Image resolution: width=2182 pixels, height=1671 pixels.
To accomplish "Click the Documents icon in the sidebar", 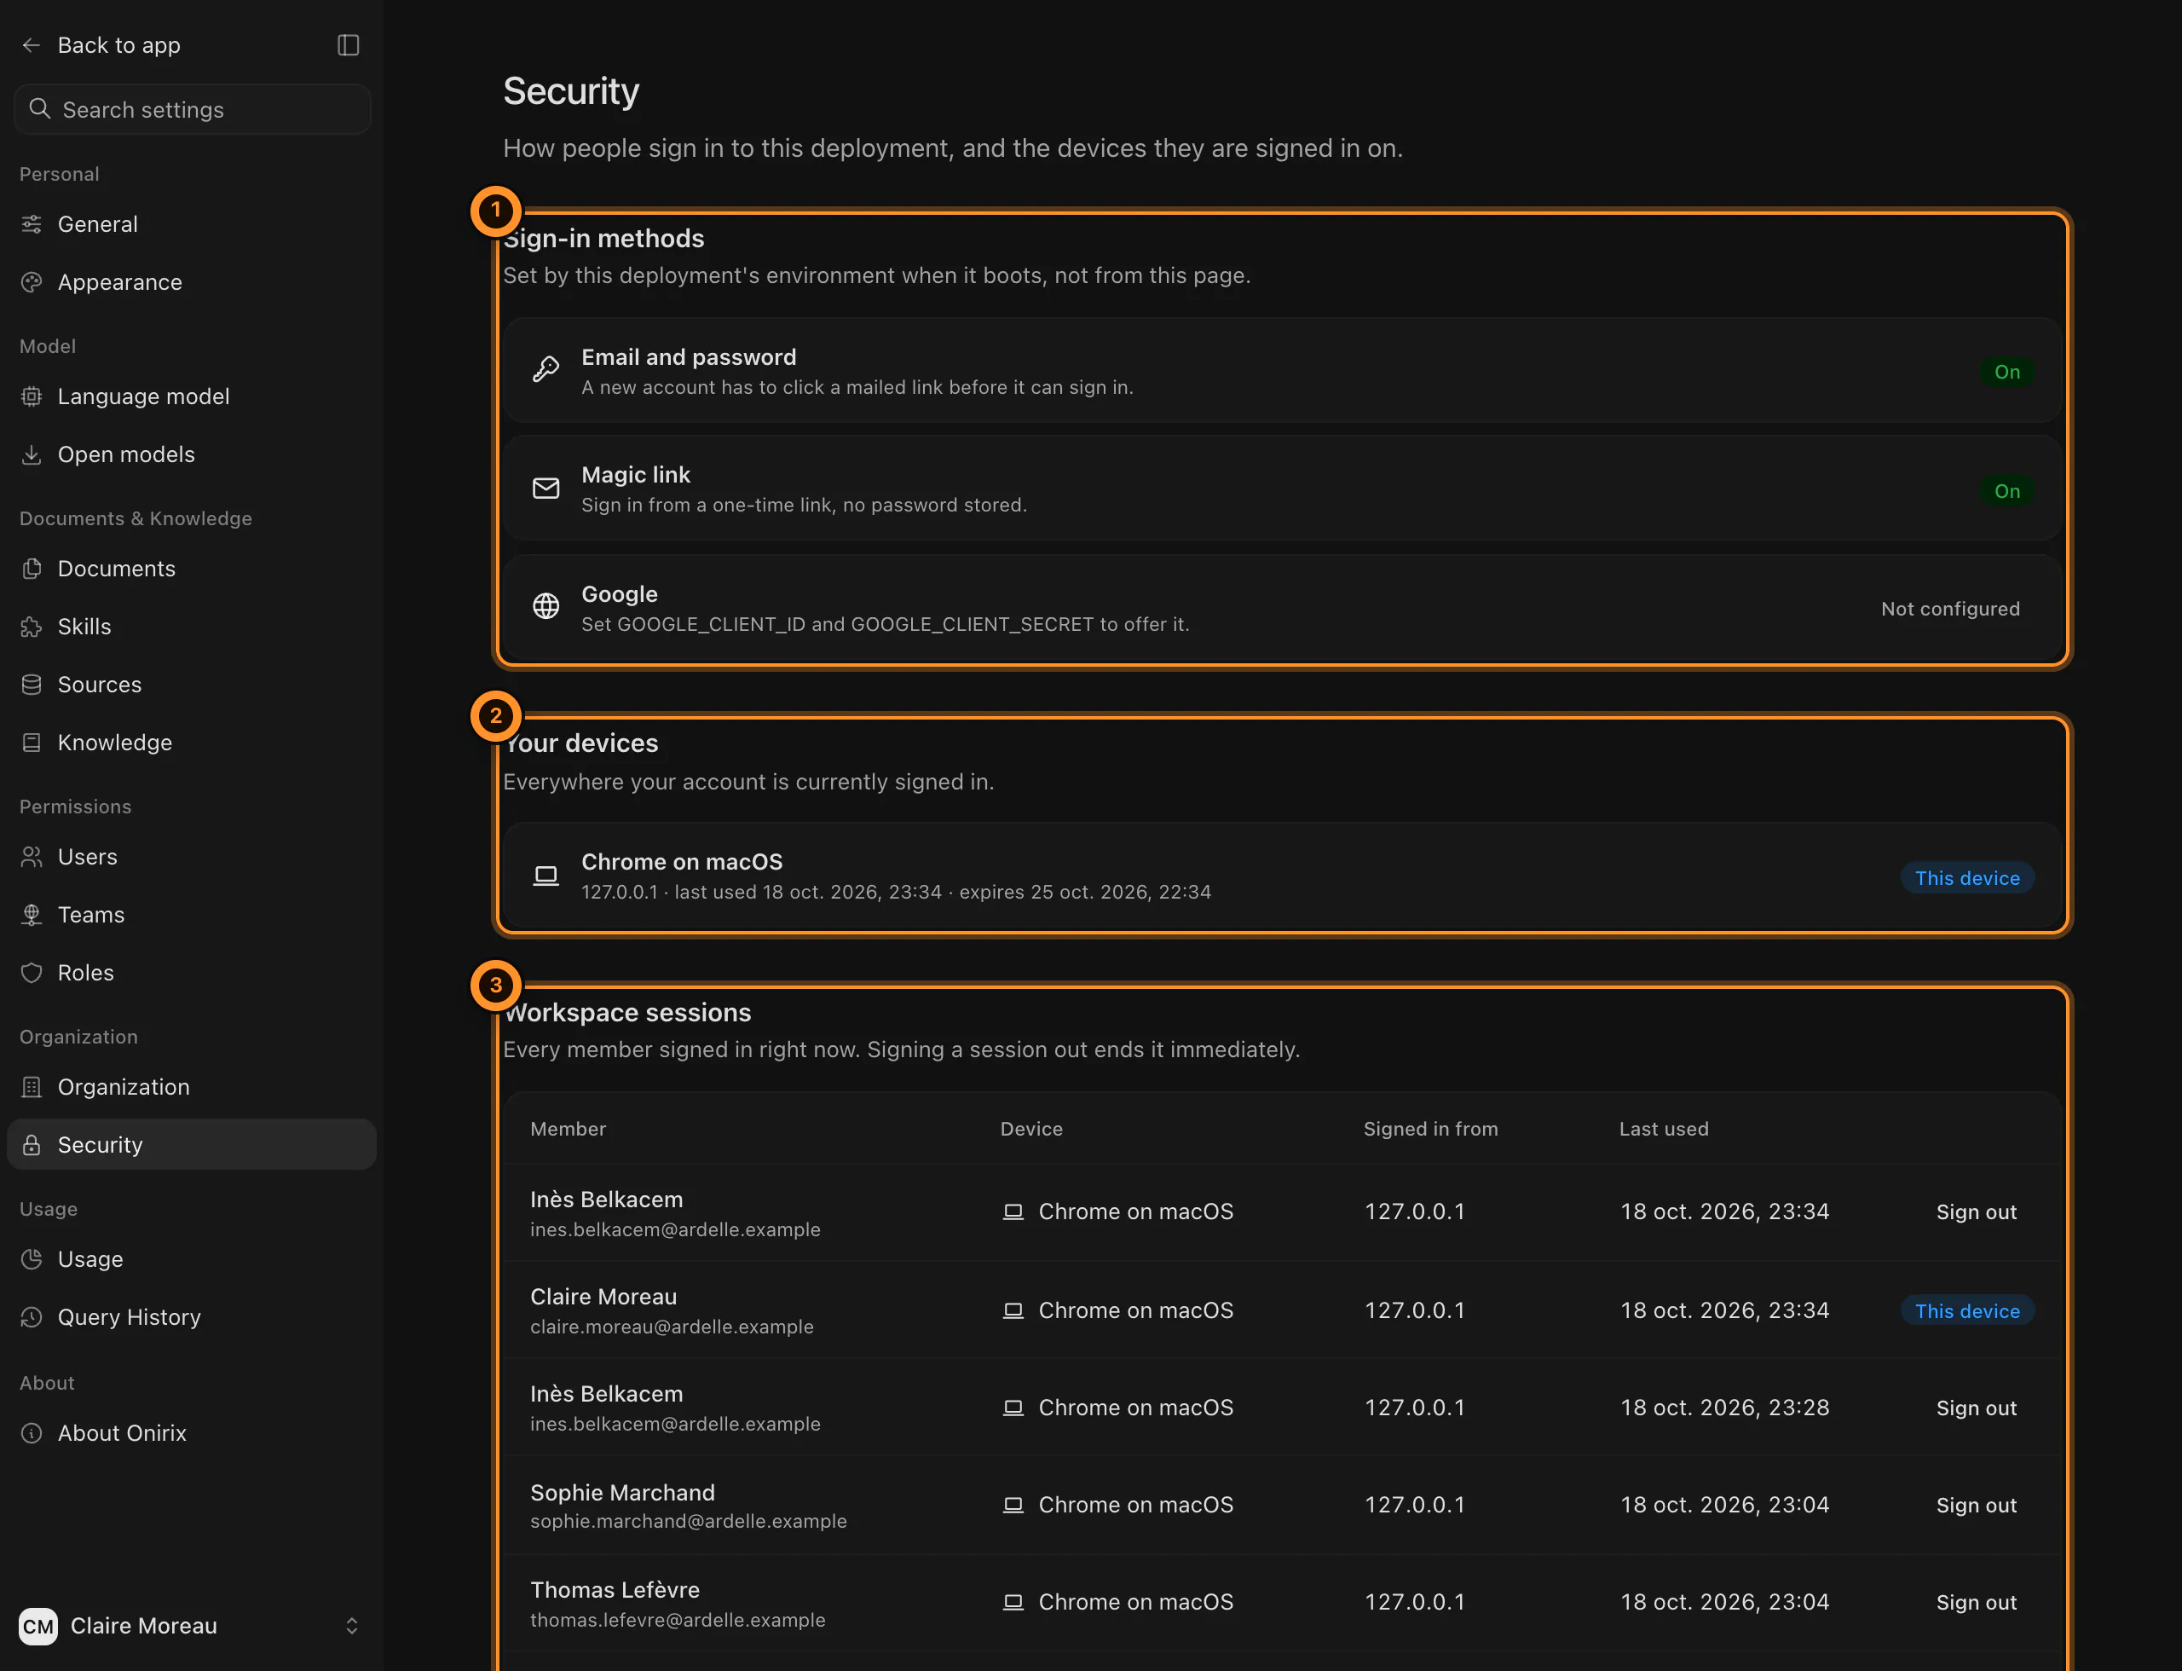I will pos(32,568).
